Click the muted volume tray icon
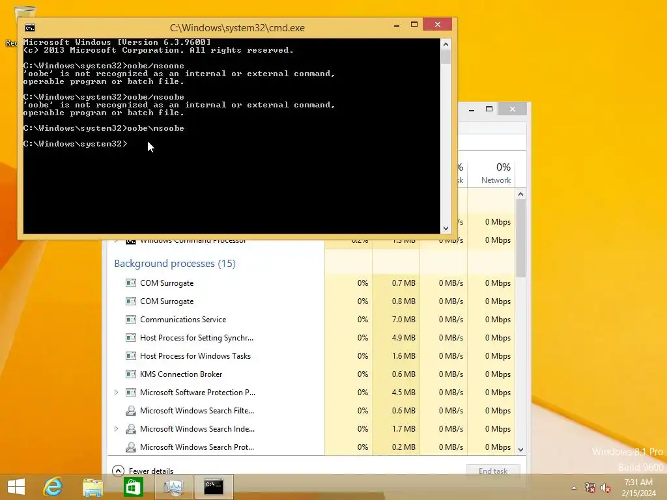 (x=606, y=488)
